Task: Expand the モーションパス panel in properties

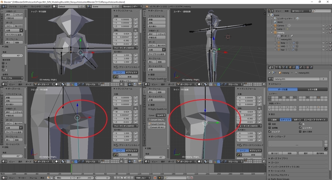Action: (278, 171)
